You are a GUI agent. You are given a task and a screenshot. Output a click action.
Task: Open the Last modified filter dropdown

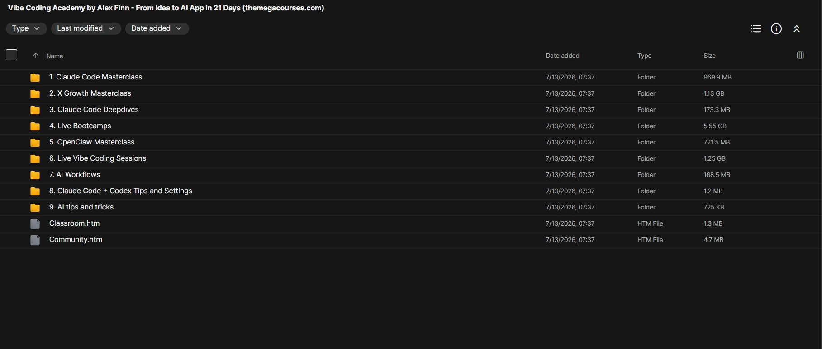[86, 28]
